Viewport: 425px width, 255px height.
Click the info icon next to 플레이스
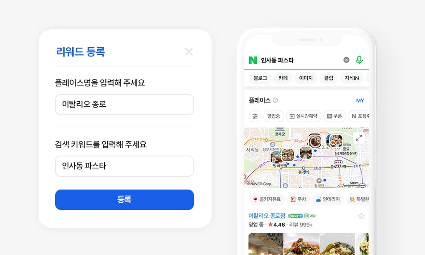275,100
